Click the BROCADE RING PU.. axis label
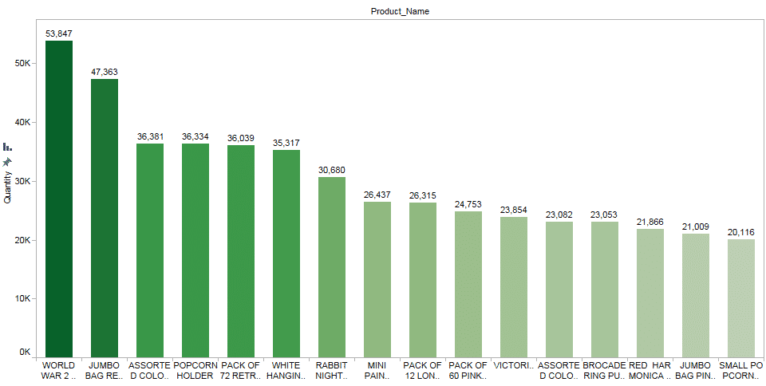This screenshot has width=766, height=386. pos(605,370)
